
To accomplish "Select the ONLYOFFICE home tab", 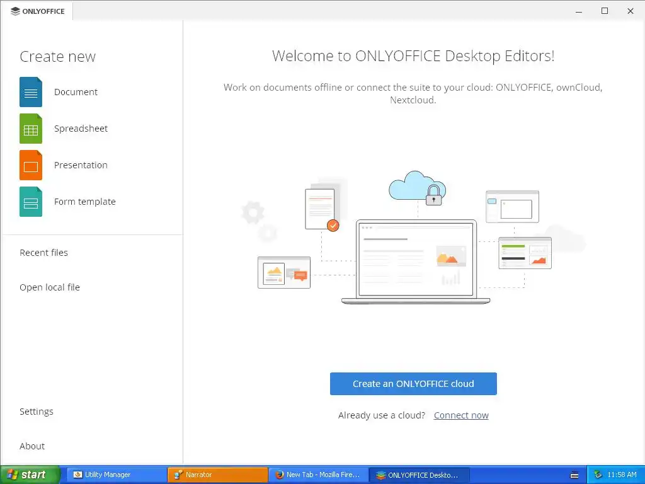I will coord(37,11).
